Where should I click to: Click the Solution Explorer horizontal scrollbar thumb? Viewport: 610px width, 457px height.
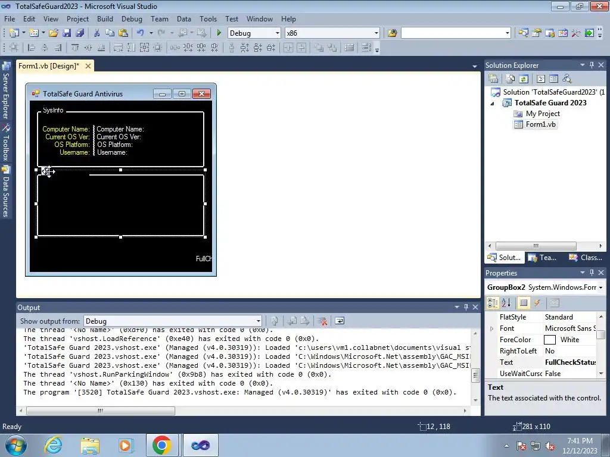click(x=536, y=246)
